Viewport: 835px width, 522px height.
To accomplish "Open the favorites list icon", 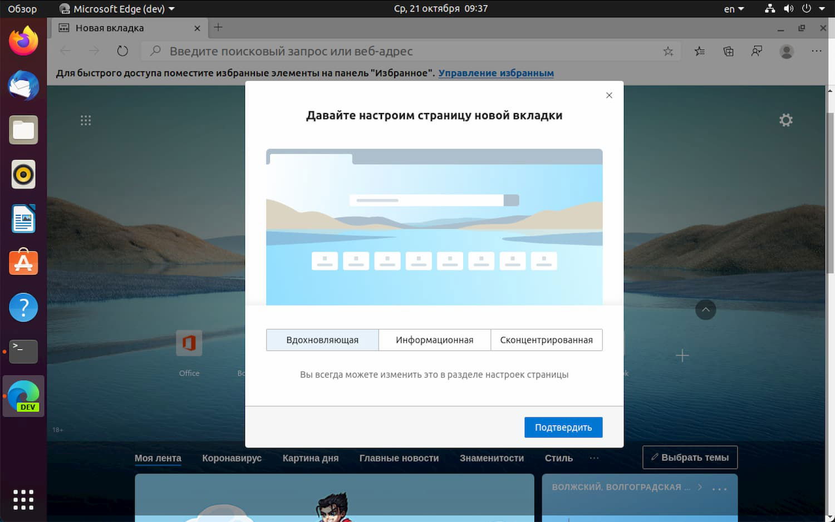I will pyautogui.click(x=699, y=51).
